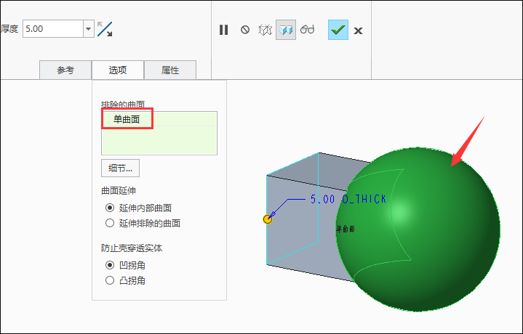Click the thickness input field showing 5.00
The width and height of the screenshot is (523, 334).
[53, 28]
